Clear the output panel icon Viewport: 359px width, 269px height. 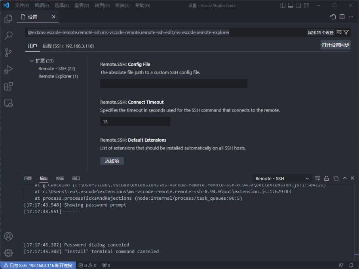[317, 178]
